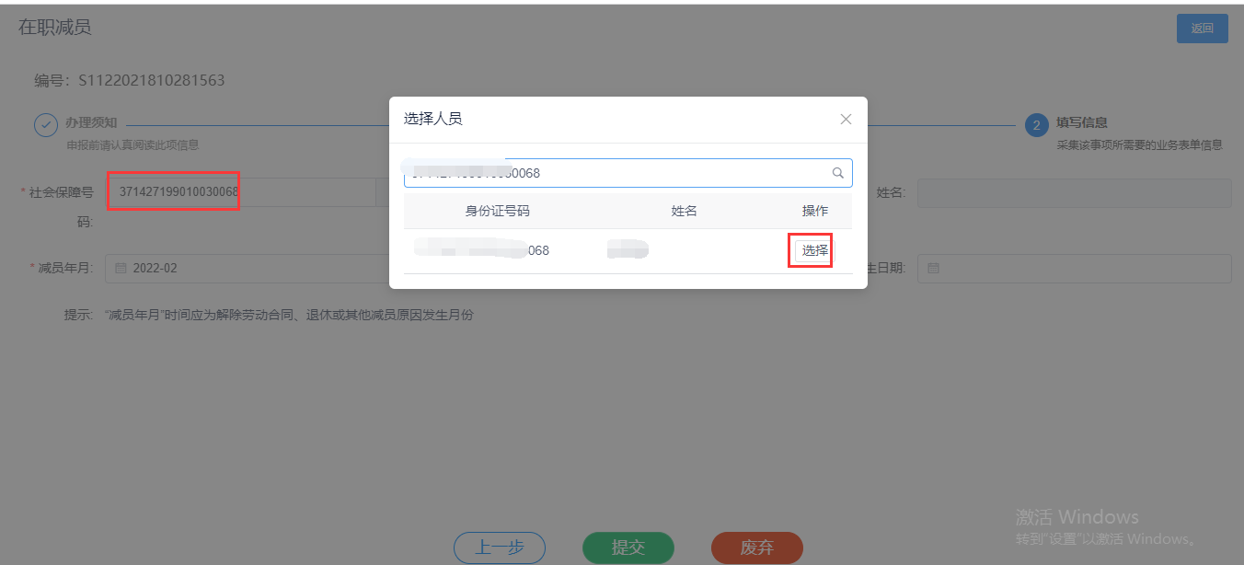
Task: Click the 返回 button at top right
Action: point(1202,29)
